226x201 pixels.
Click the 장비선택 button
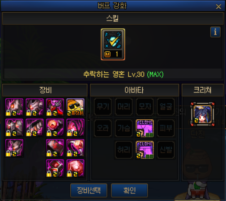[x=89, y=190]
